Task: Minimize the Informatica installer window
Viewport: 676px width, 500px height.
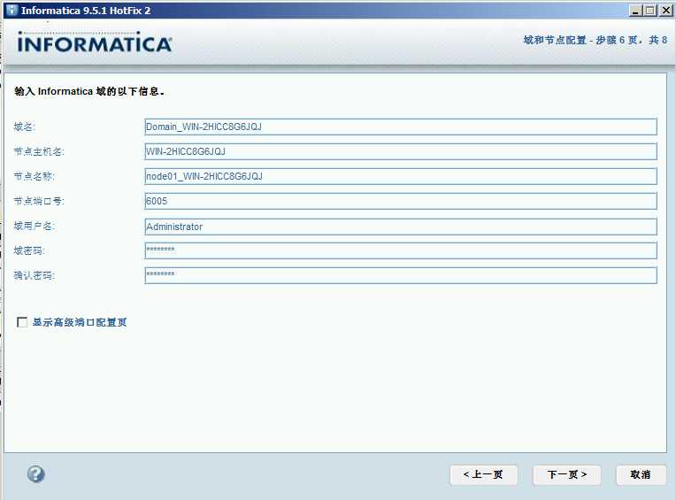Action: point(635,11)
